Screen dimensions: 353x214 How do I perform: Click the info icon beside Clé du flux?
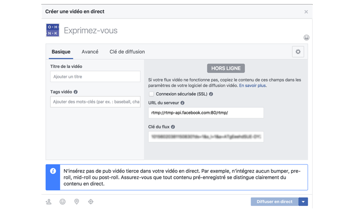pos(173,127)
